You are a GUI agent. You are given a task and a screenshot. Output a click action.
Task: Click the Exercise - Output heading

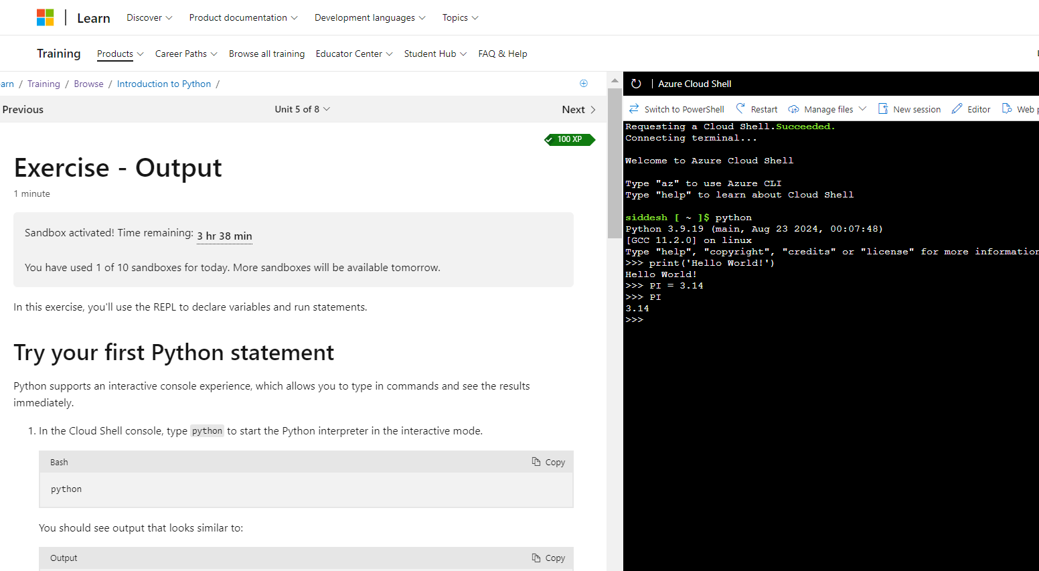[118, 167]
